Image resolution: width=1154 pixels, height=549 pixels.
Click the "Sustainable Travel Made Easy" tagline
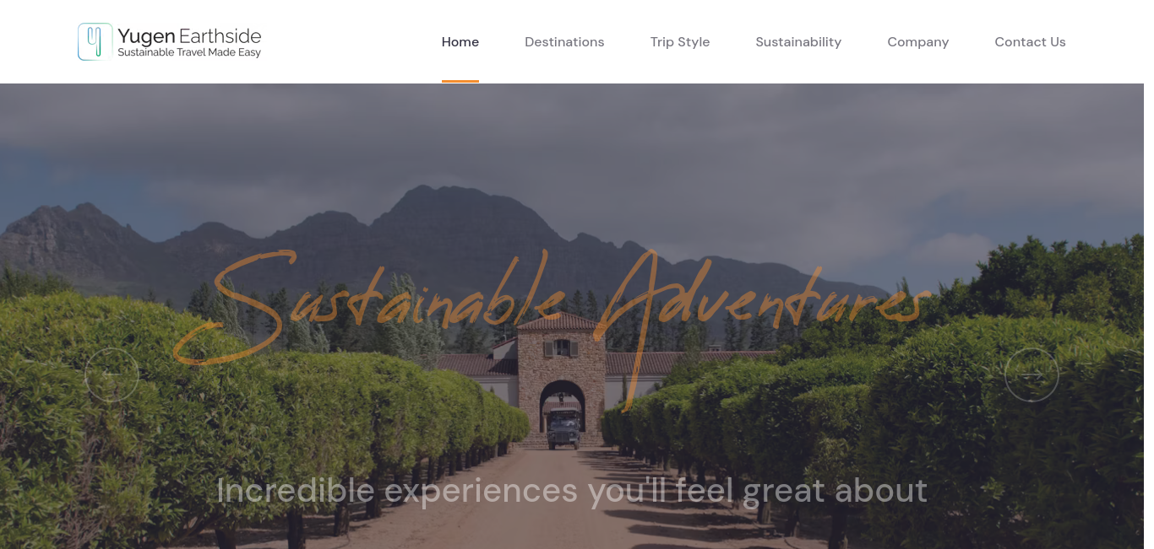[189, 52]
